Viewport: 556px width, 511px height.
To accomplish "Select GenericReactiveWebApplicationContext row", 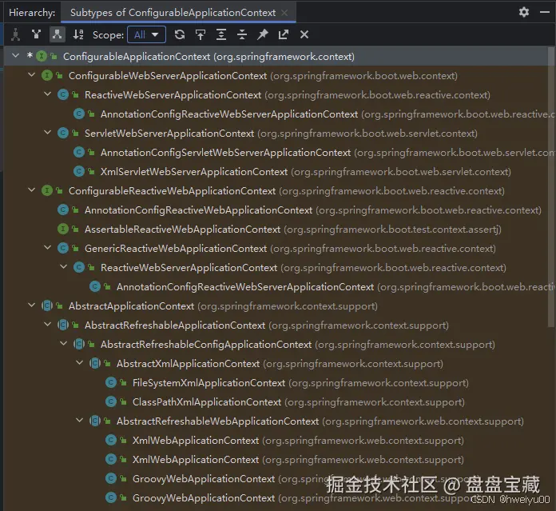I will click(276, 249).
